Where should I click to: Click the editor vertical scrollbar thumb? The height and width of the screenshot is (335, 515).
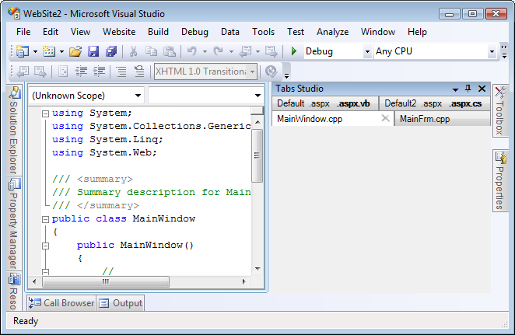point(257,155)
